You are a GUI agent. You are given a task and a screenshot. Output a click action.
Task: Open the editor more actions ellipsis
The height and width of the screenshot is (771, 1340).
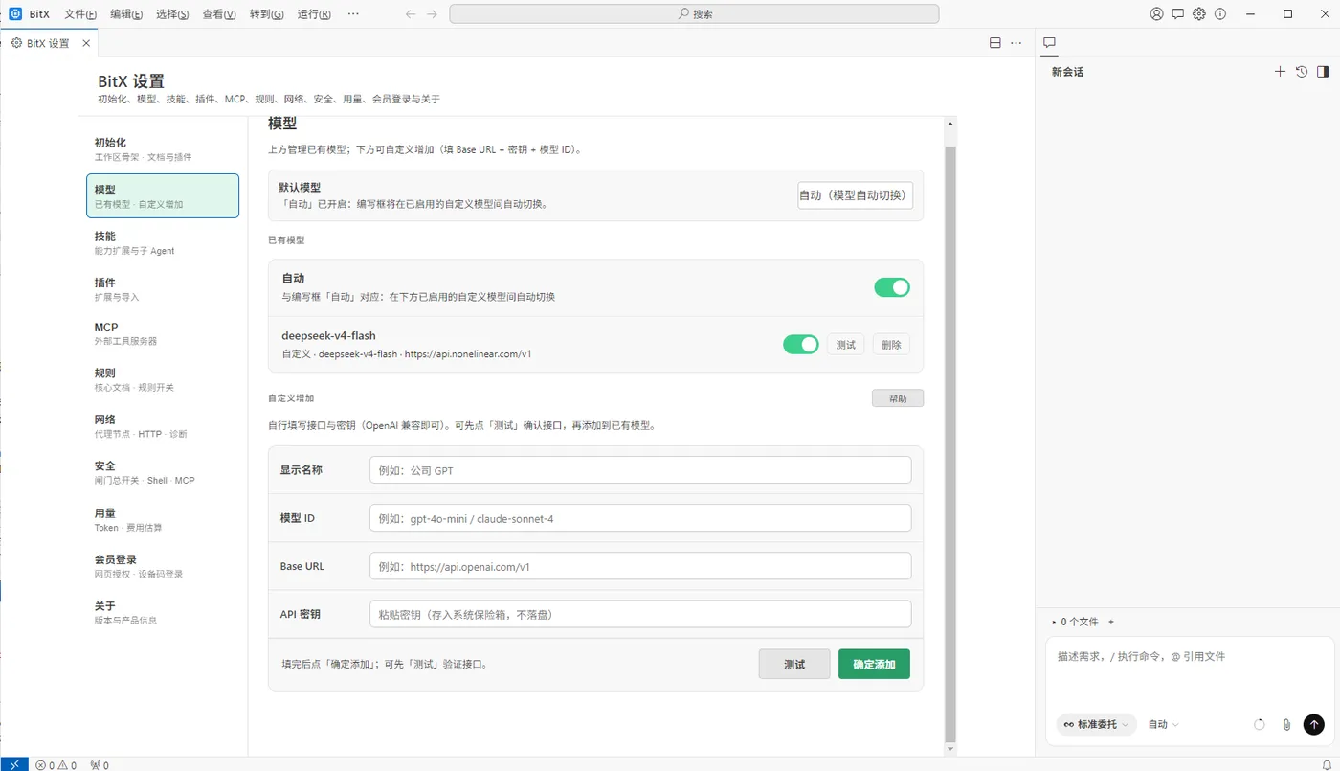[1016, 43]
